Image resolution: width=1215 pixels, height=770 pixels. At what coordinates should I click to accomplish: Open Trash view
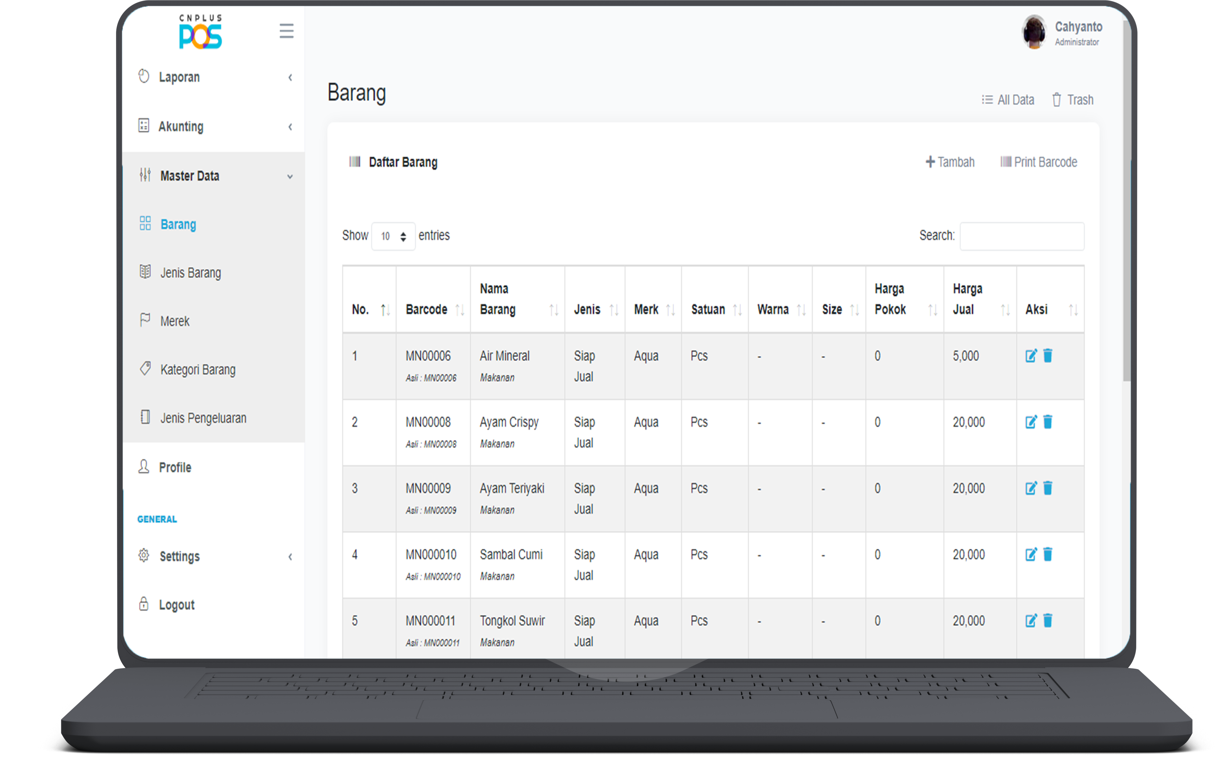[x=1073, y=100]
